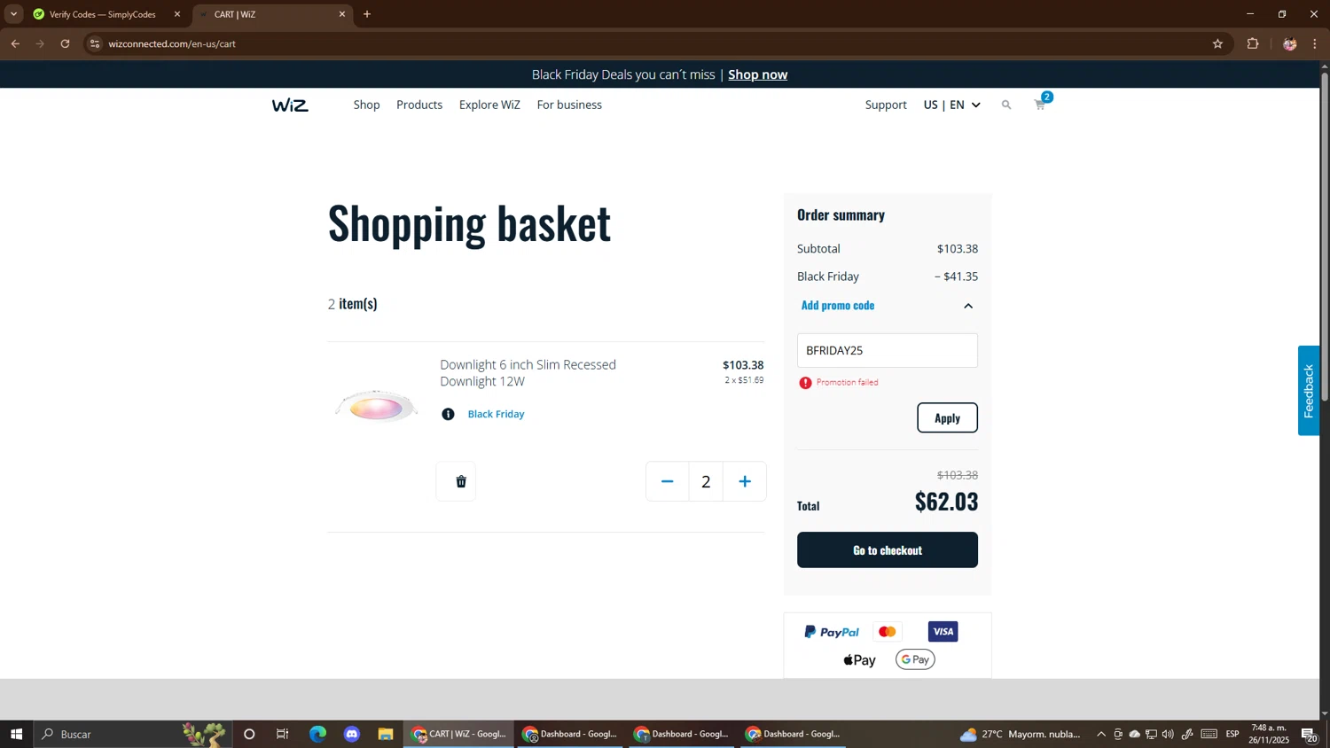Image resolution: width=1330 pixels, height=748 pixels.
Task: Click the Black Friday promotion link
Action: click(x=496, y=414)
